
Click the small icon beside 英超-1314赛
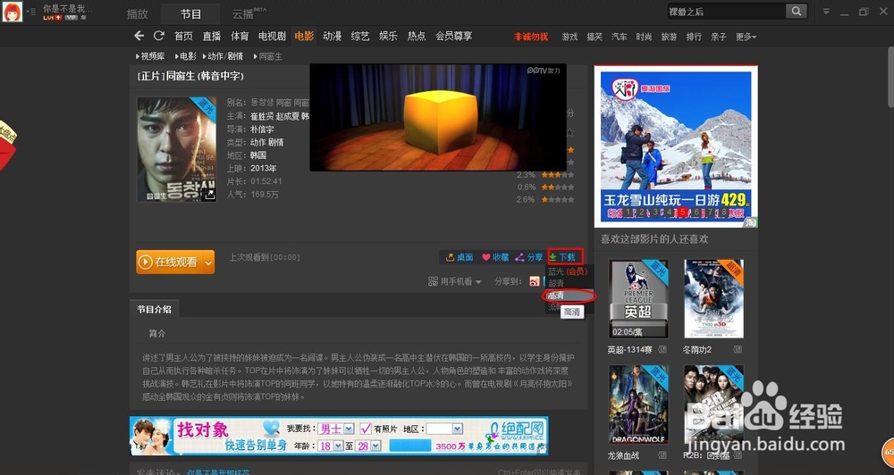pyautogui.click(x=662, y=350)
